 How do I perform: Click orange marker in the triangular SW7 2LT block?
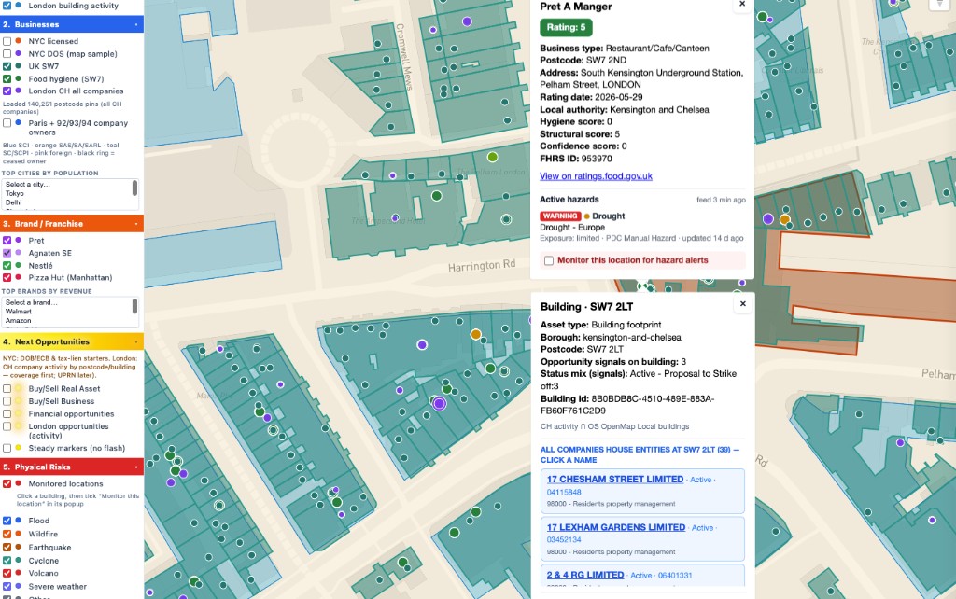(475, 334)
